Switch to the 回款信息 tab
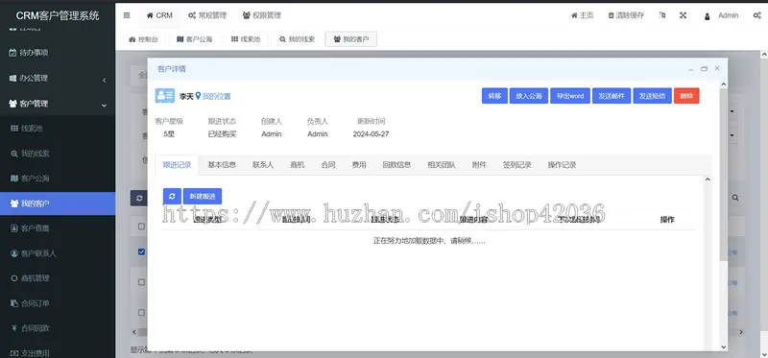 coord(396,165)
